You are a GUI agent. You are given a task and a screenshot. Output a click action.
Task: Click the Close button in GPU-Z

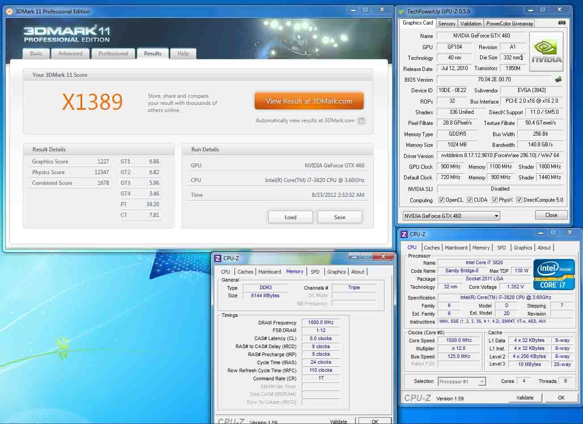(551, 215)
